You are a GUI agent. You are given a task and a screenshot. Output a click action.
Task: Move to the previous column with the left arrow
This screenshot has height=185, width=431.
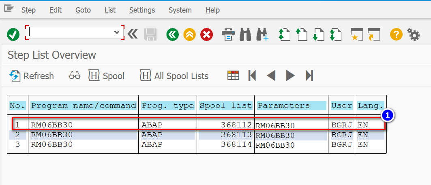point(271,75)
